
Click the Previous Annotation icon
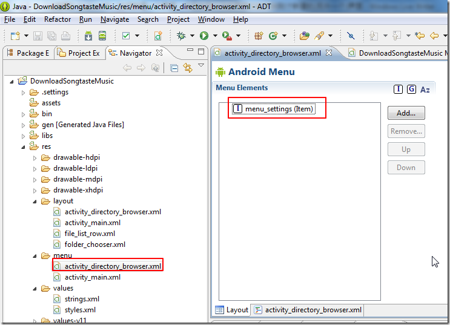point(397,36)
